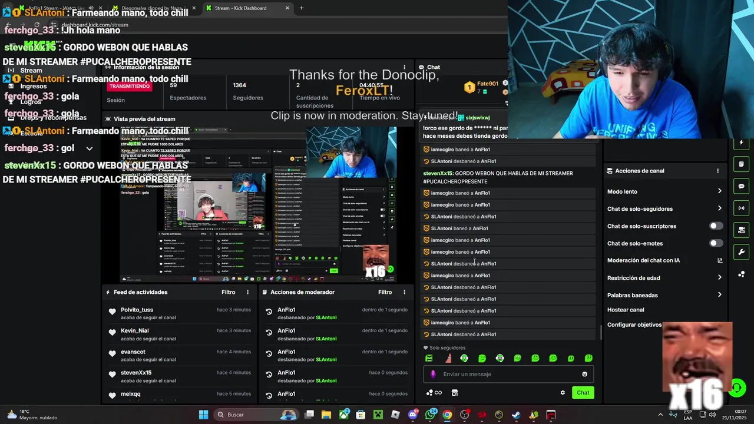Switch to the Diegomalva clipped browser tab
The height and width of the screenshot is (424, 754).
coord(153,8)
